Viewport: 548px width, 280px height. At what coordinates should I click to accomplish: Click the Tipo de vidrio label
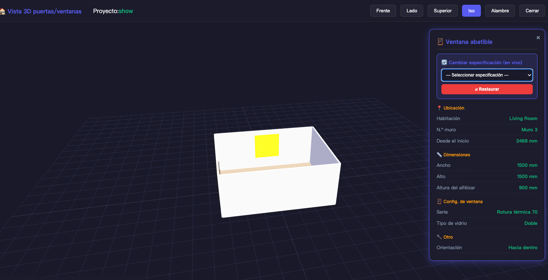point(452,223)
